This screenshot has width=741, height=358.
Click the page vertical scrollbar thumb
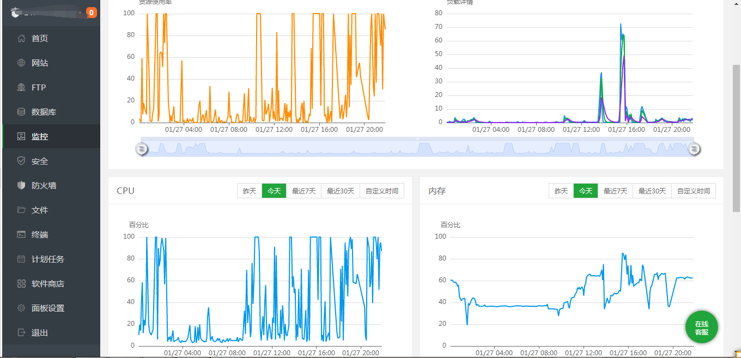pos(736,138)
